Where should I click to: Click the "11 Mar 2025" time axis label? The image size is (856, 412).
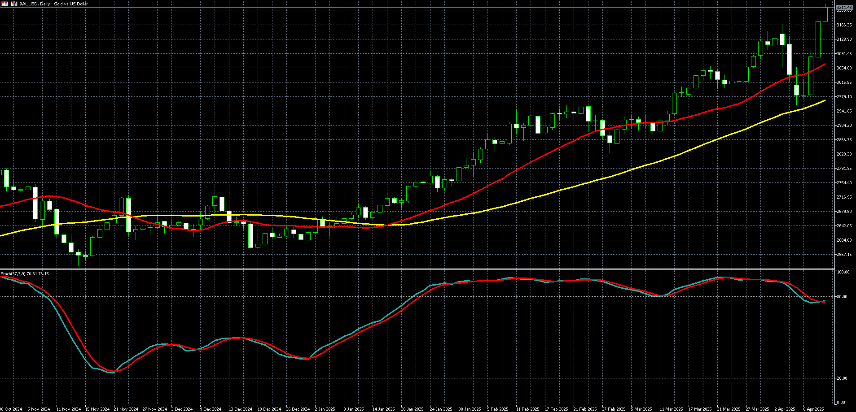point(671,409)
